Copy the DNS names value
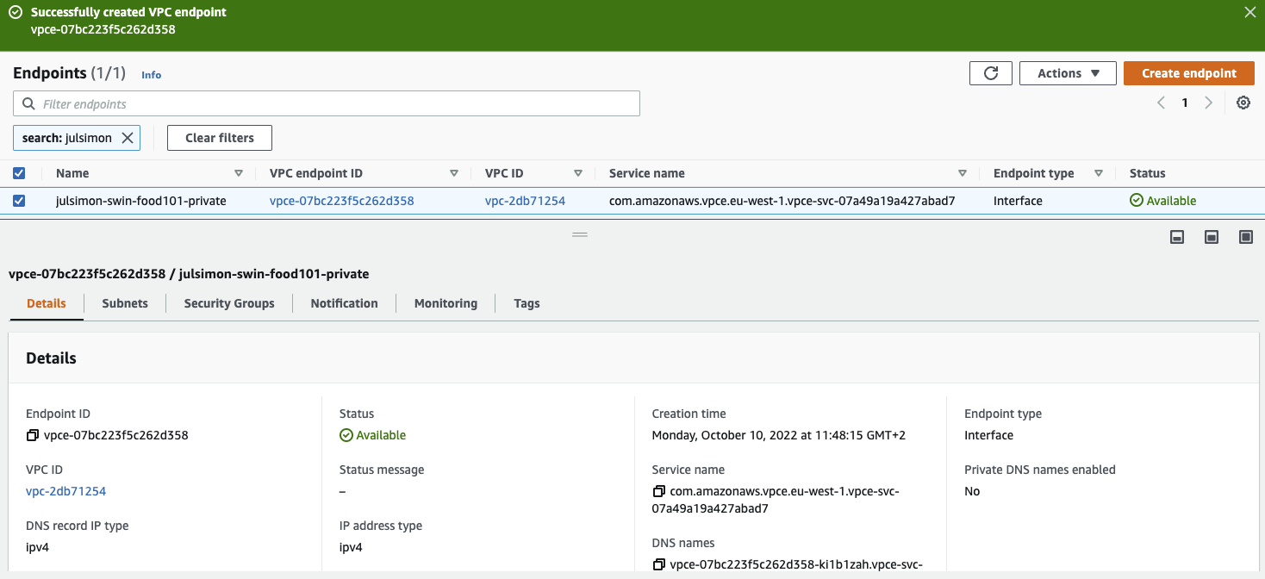The height and width of the screenshot is (579, 1265). (x=659, y=564)
